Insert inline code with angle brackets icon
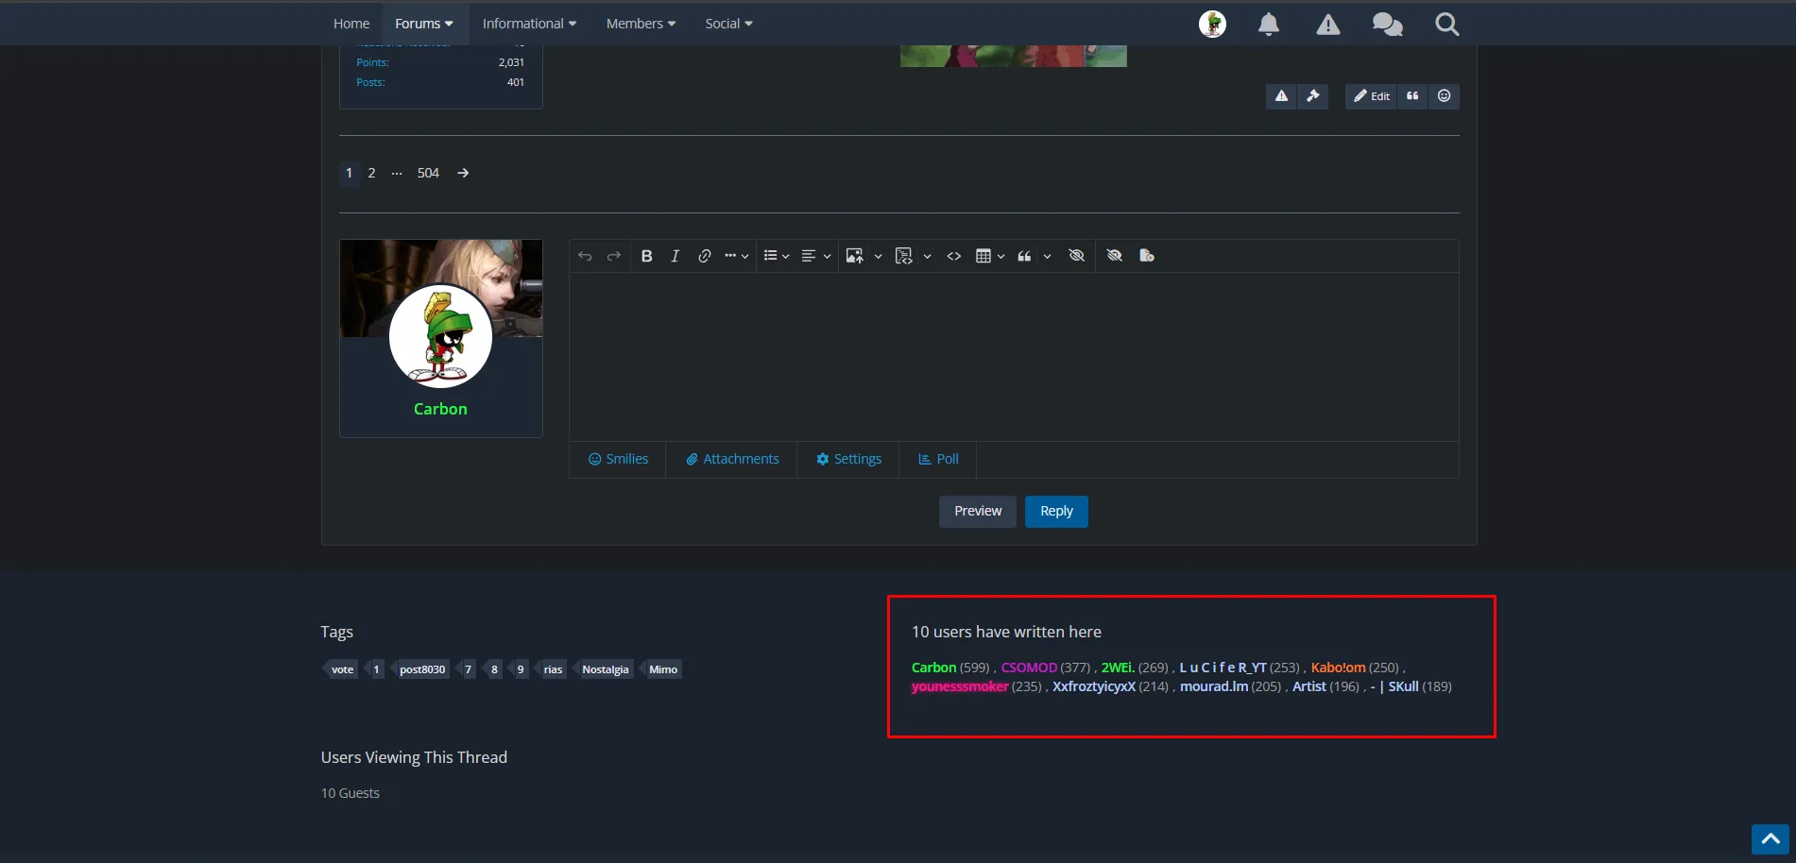This screenshot has height=863, width=1796. point(954,256)
